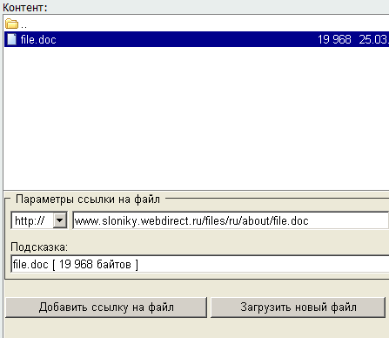Click the Параметры ссылки на файл group title

tap(88, 199)
